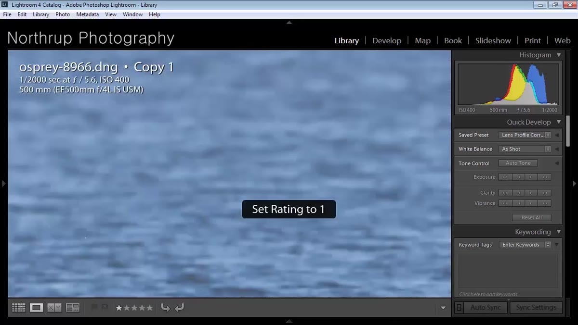Toggle the Auto Sync switch
The height and width of the screenshot is (325, 578).
(x=459, y=307)
